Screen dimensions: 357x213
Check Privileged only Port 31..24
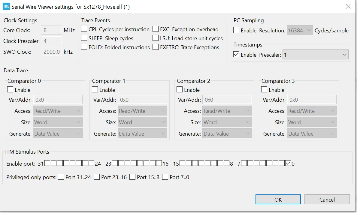(x=61, y=177)
